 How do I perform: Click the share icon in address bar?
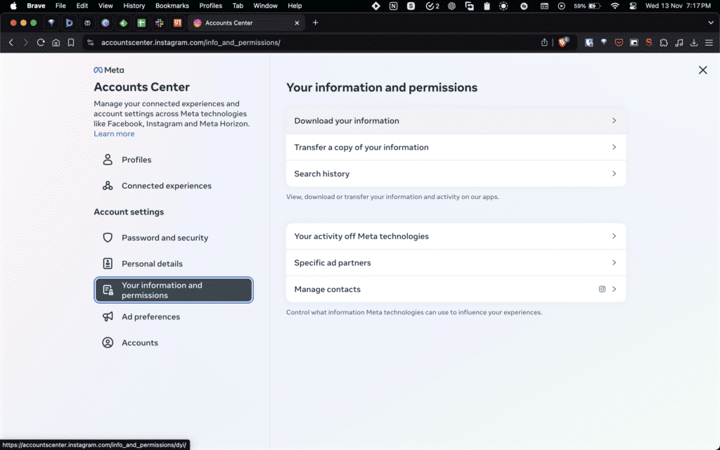click(544, 42)
